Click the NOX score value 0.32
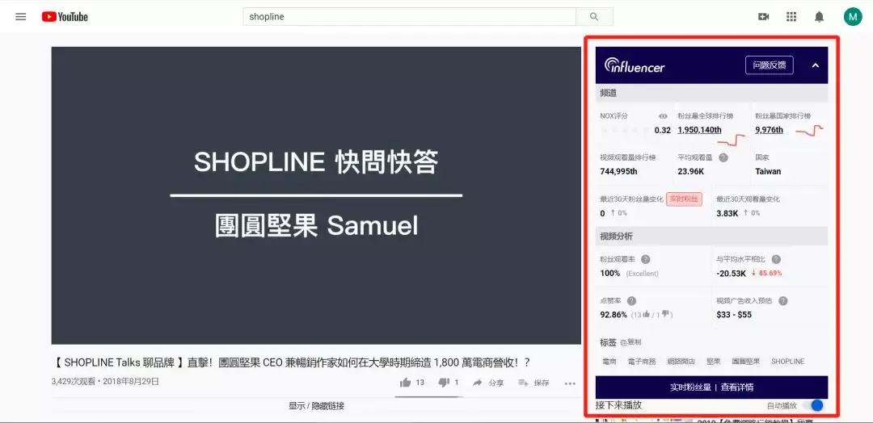 [x=663, y=130]
